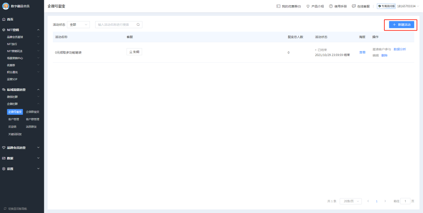Open the page size dropdown 20条/页

(x=350, y=201)
